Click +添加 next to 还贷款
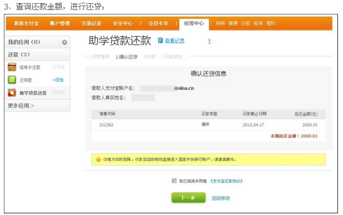The width and height of the screenshot is (343, 215). pos(58,80)
